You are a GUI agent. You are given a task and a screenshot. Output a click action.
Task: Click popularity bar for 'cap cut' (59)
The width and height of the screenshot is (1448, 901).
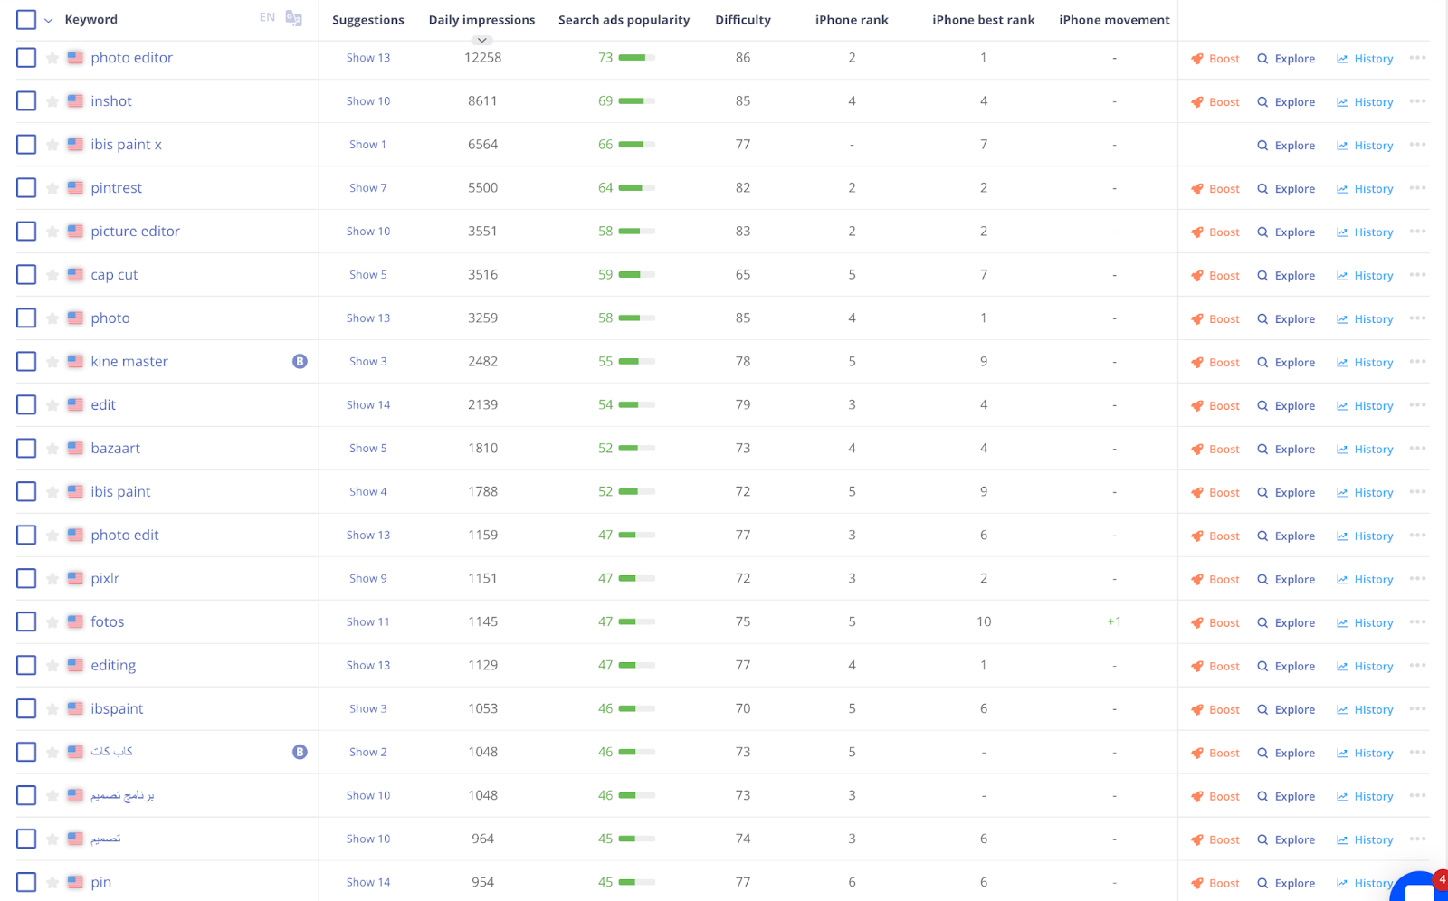point(637,275)
